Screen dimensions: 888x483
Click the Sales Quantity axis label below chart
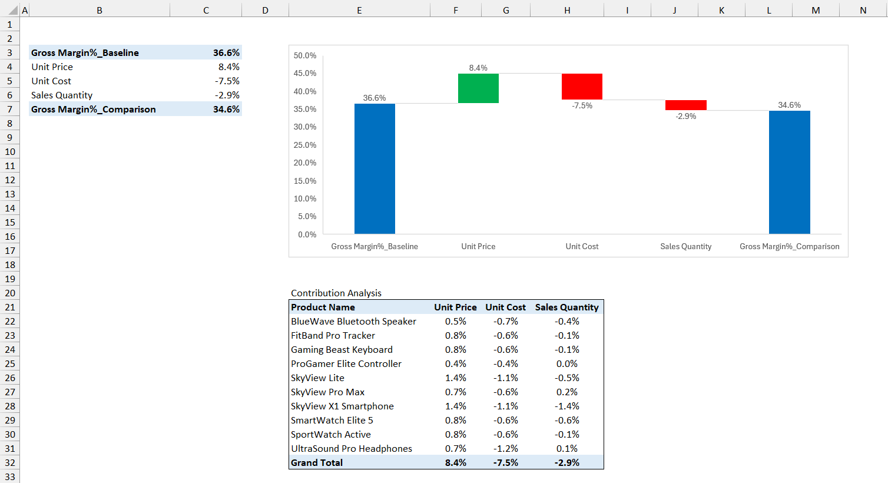(685, 247)
